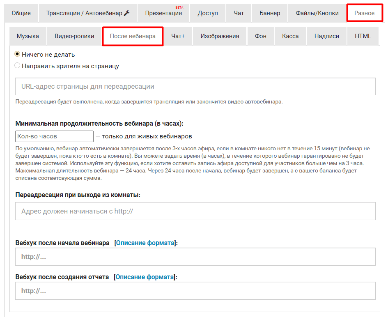Open the Презентация beta tab
The height and width of the screenshot is (317, 388).
[163, 13]
